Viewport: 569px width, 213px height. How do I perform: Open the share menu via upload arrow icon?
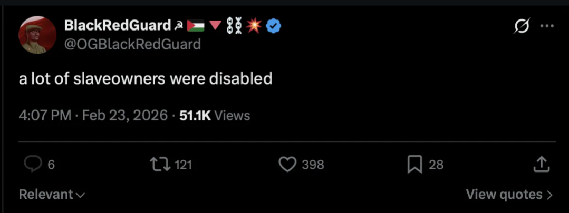pos(542,164)
